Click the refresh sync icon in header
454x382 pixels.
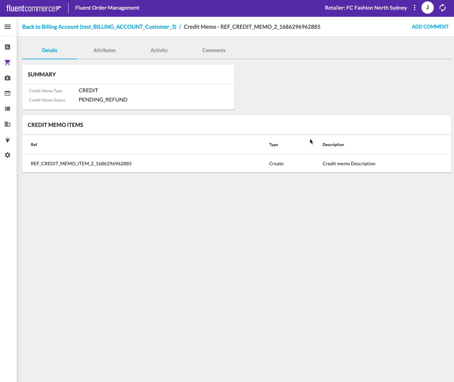442,8
